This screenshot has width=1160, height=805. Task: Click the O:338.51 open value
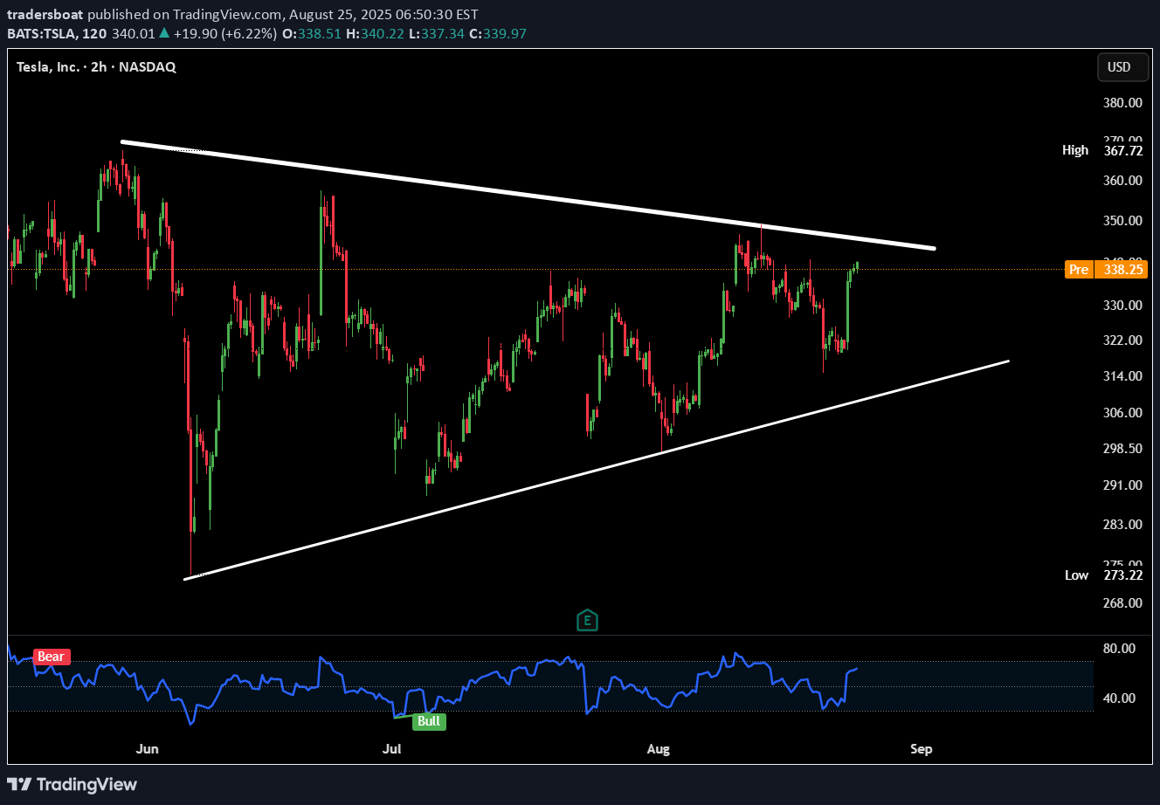point(313,33)
